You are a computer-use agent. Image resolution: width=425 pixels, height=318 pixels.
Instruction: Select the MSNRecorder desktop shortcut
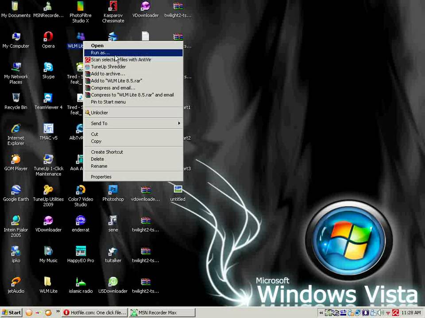[x=48, y=9]
